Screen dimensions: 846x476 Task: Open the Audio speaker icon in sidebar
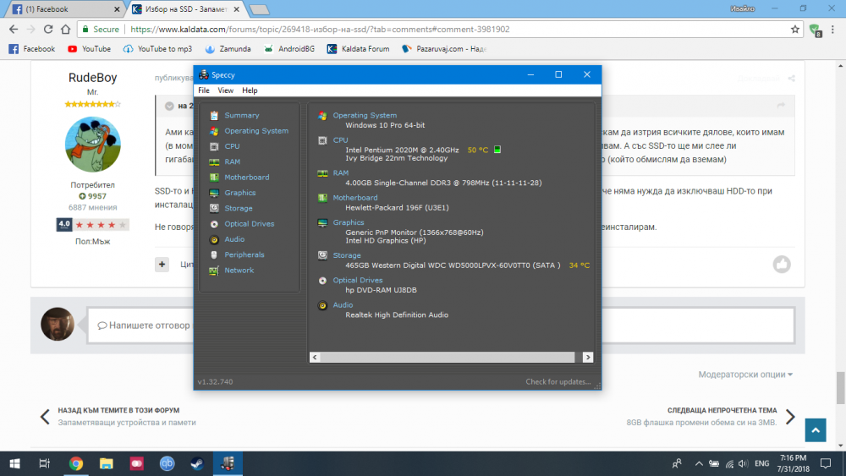tap(214, 239)
